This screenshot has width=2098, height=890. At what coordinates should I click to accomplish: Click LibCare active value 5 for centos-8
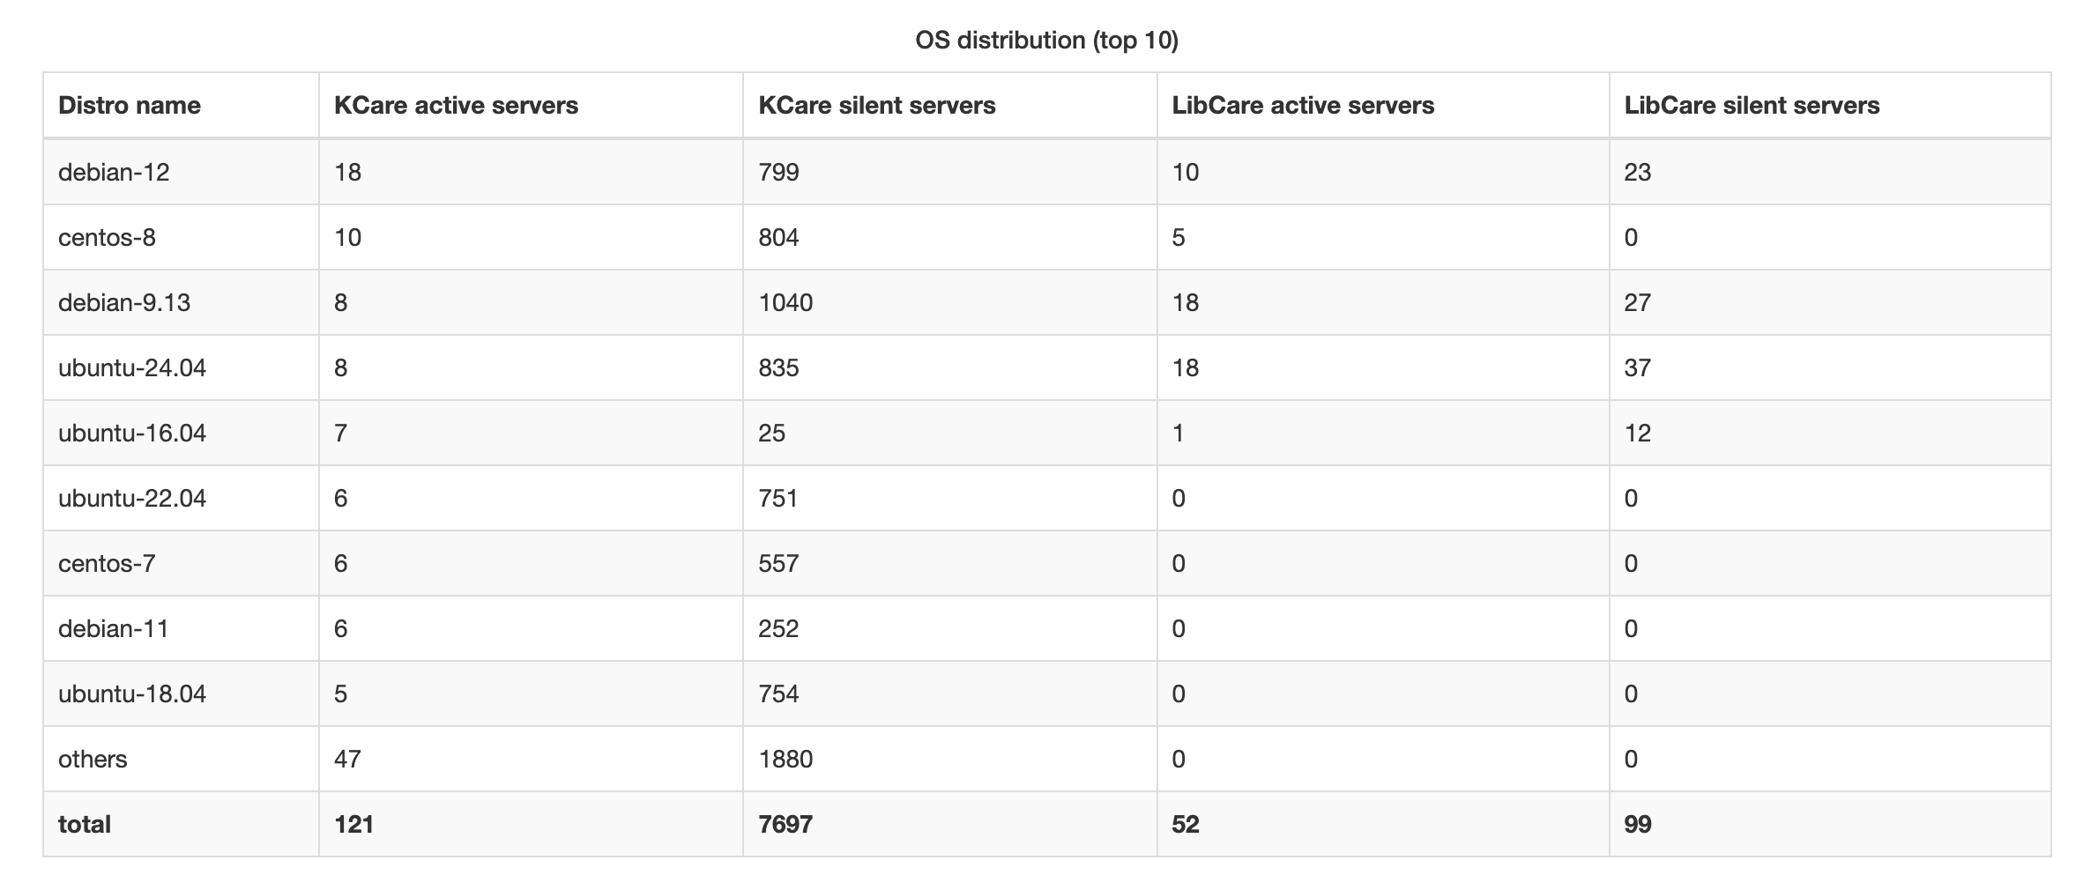[x=1179, y=237]
